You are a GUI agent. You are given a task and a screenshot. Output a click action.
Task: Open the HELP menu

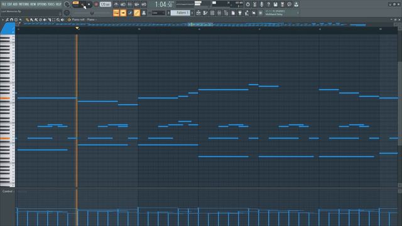[58, 4]
